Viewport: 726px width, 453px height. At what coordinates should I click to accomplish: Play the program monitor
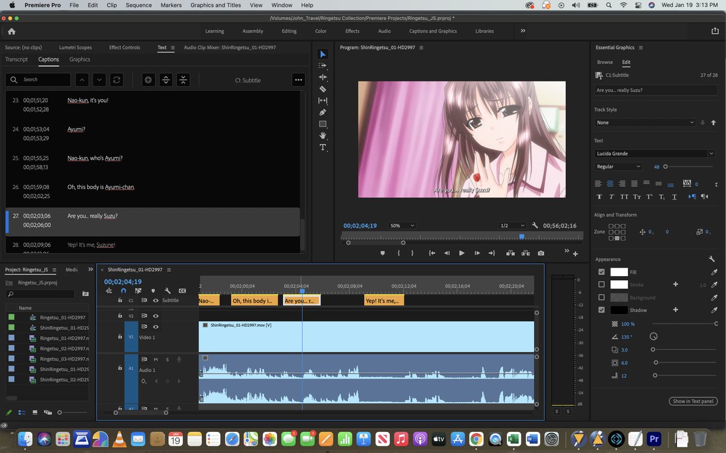point(462,253)
